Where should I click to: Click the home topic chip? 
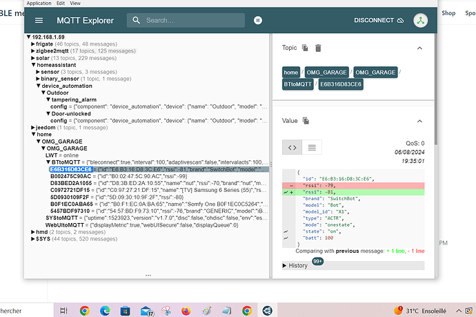tap(291, 73)
